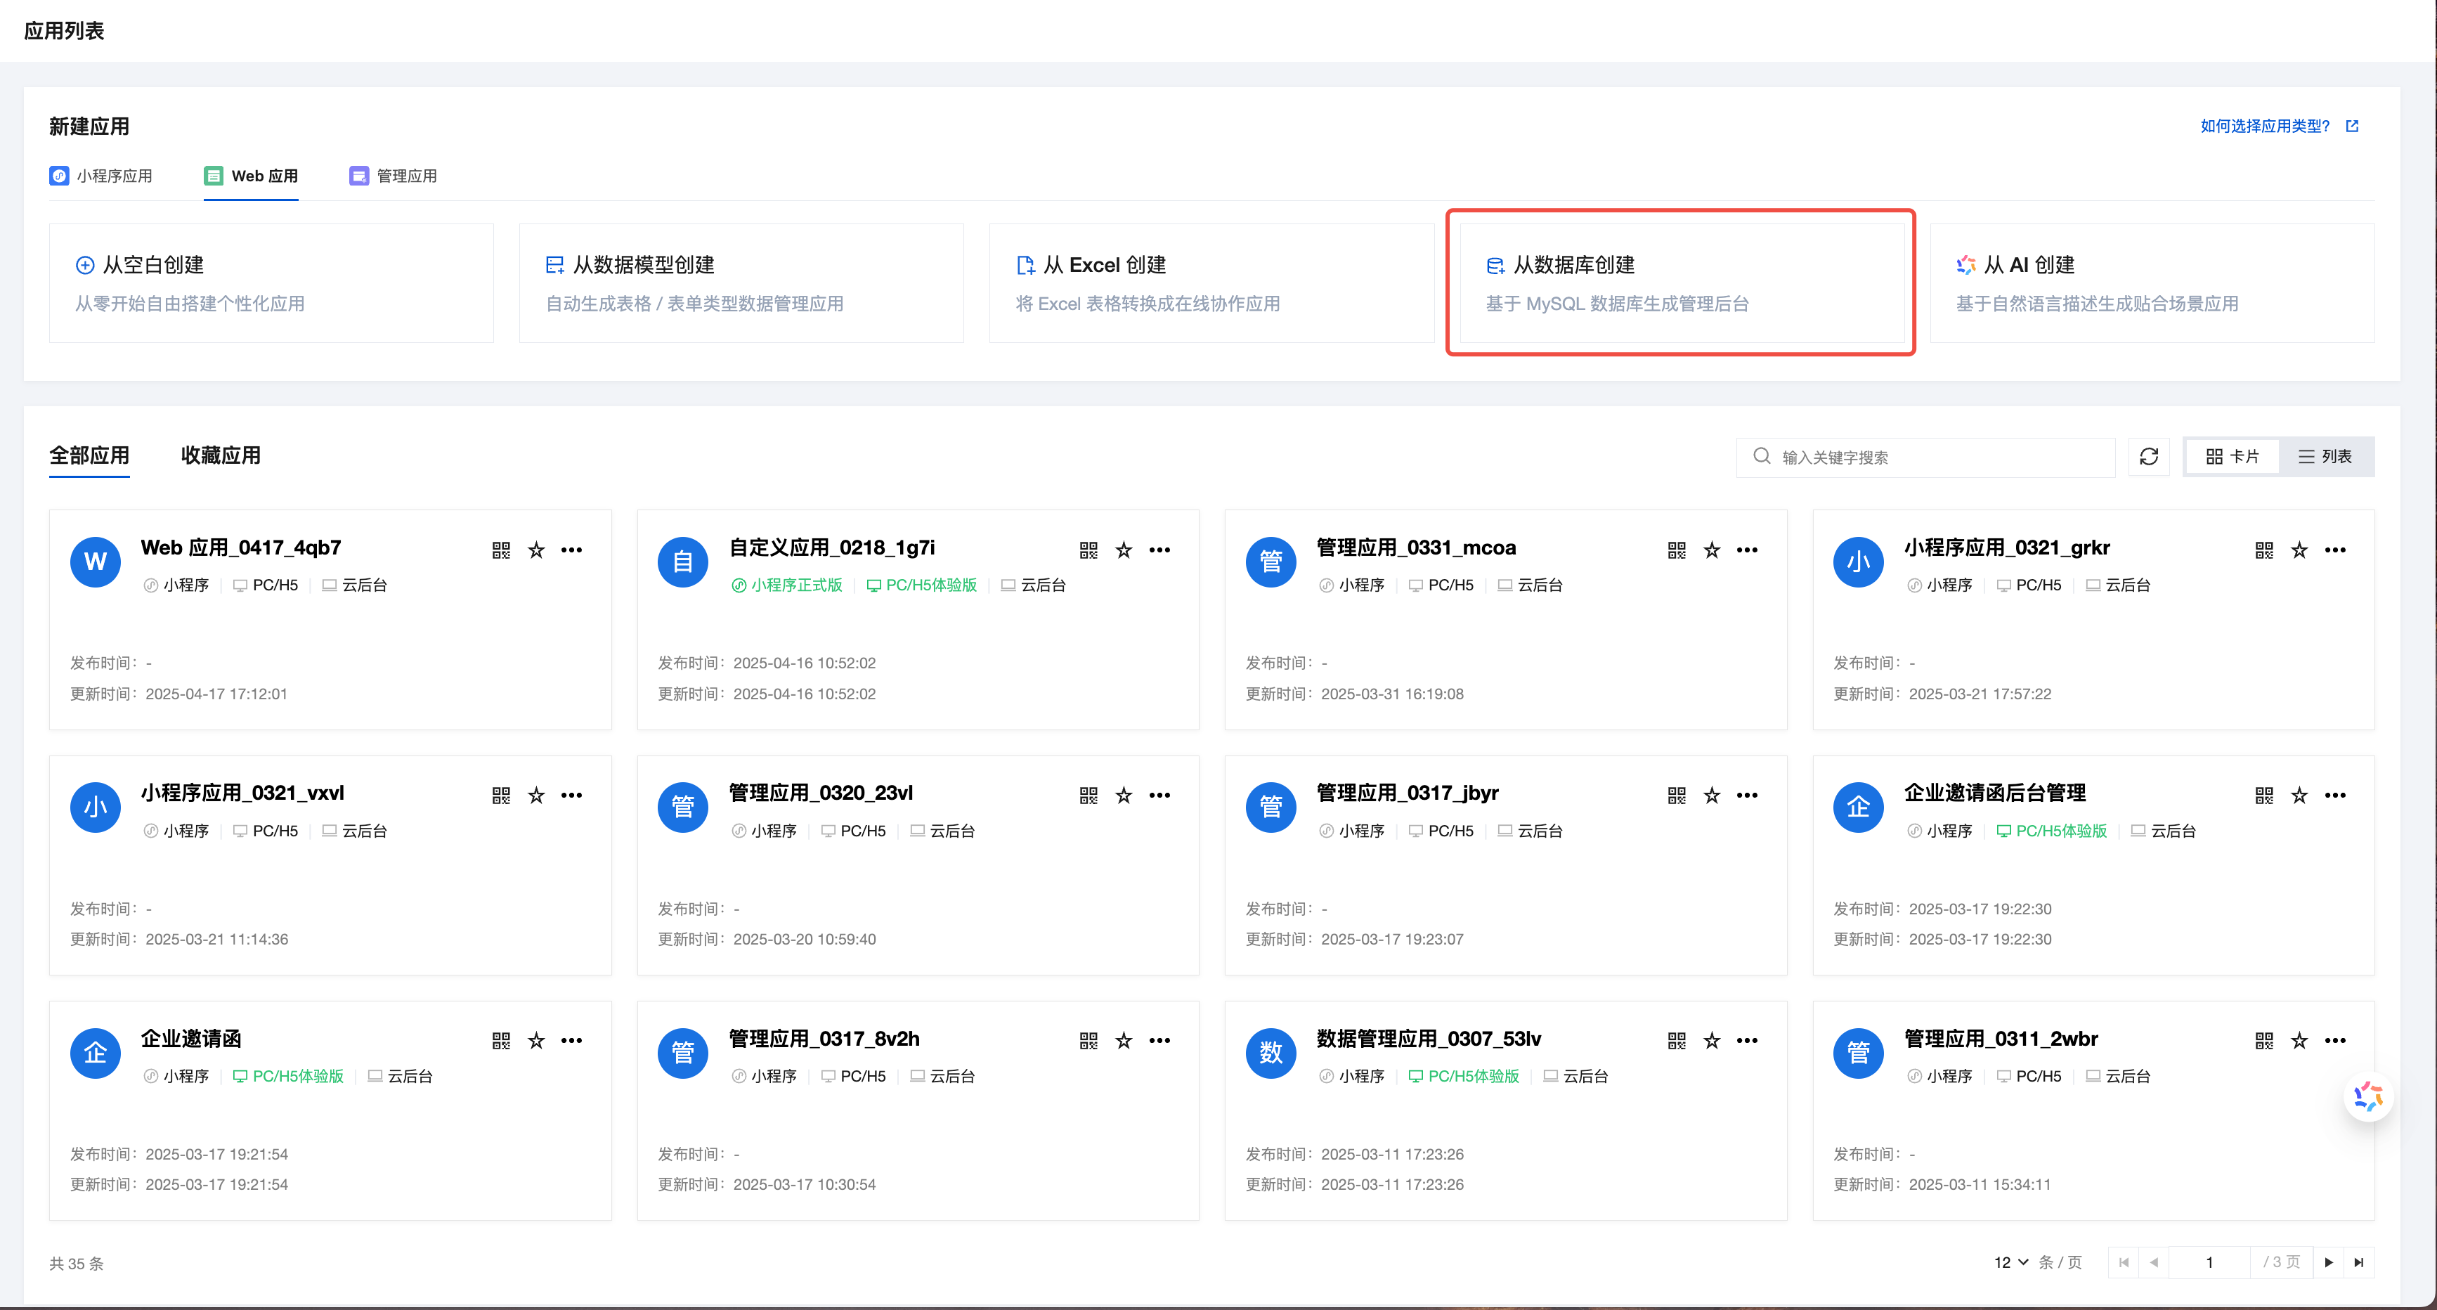The height and width of the screenshot is (1310, 2437).
Task: Refresh the application list
Action: pos(2148,457)
